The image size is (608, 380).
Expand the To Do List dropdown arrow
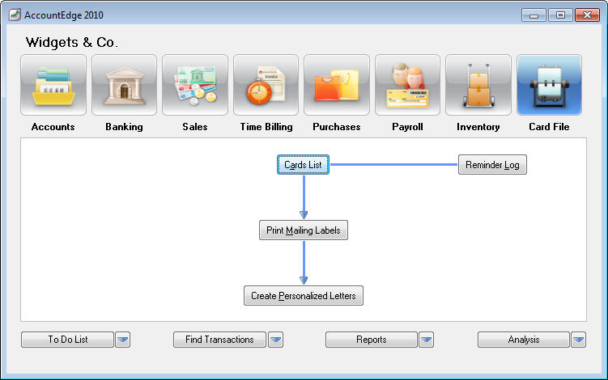123,340
